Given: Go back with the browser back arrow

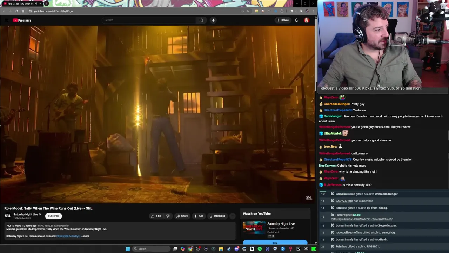Looking at the screenshot, I should point(4,11).
